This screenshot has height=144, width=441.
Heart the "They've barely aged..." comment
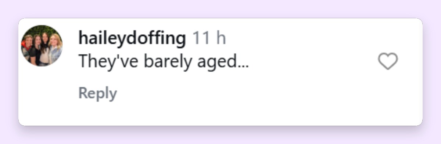tap(388, 61)
